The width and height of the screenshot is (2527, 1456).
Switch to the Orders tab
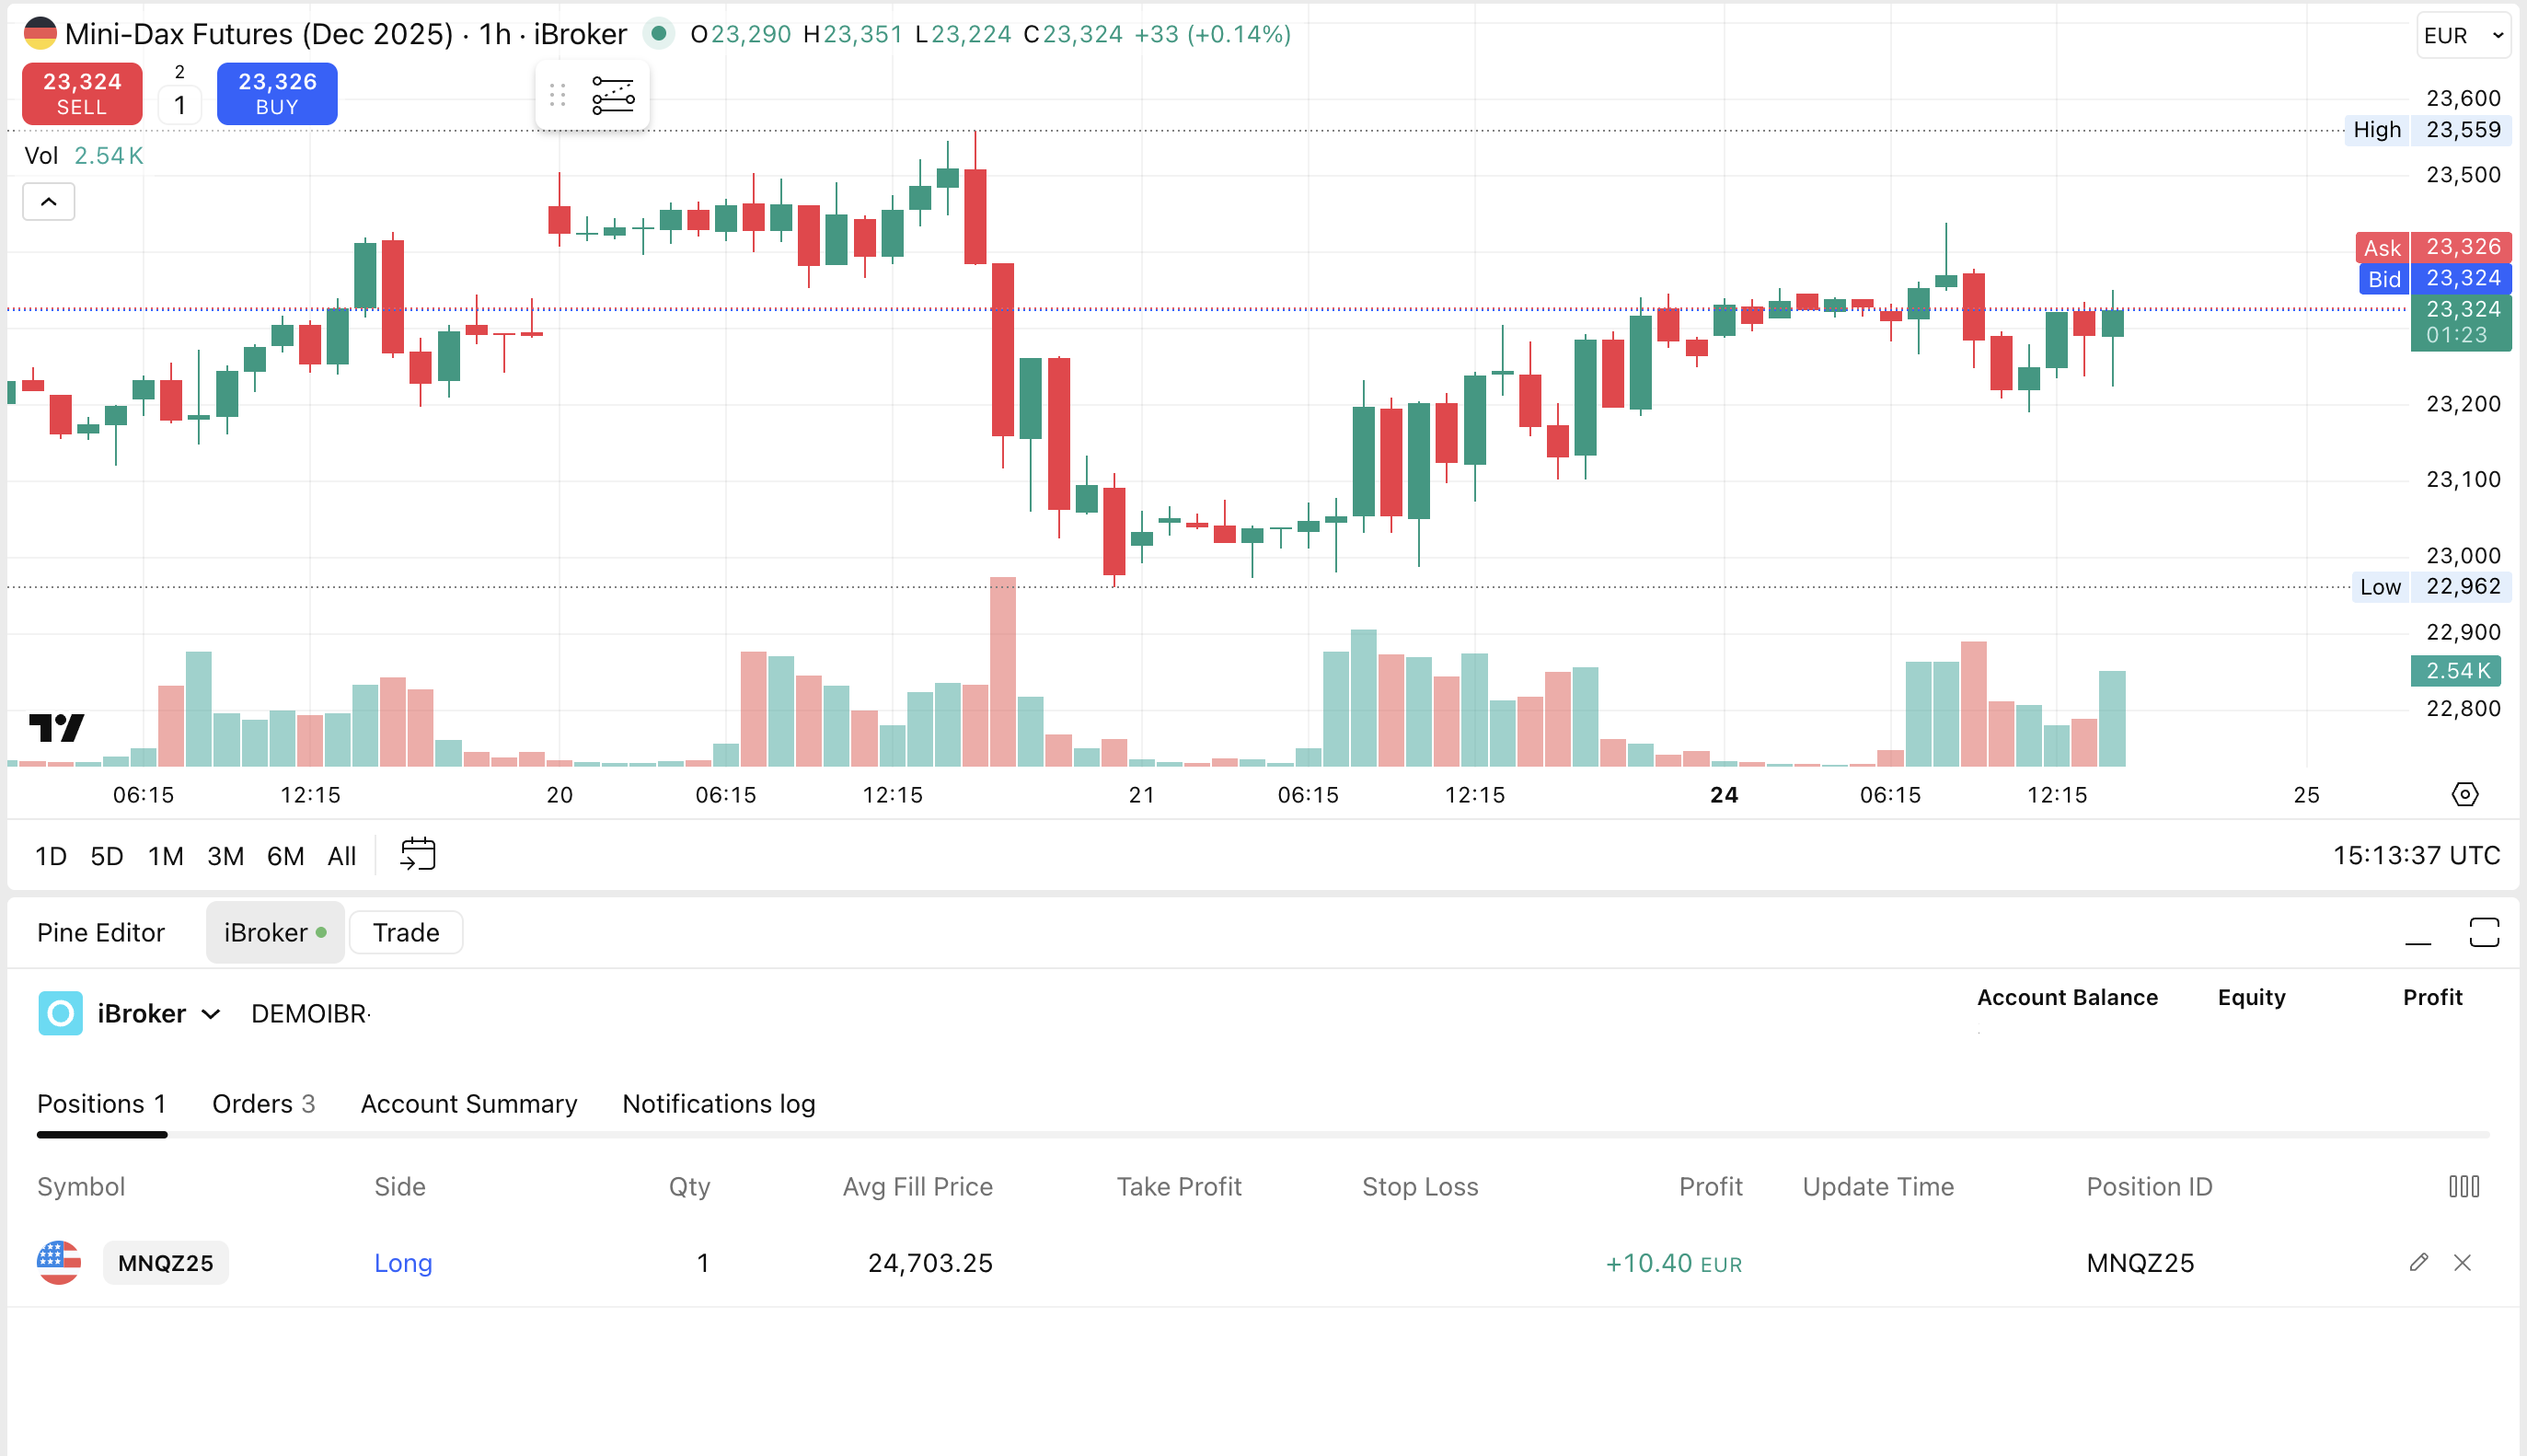click(263, 1103)
